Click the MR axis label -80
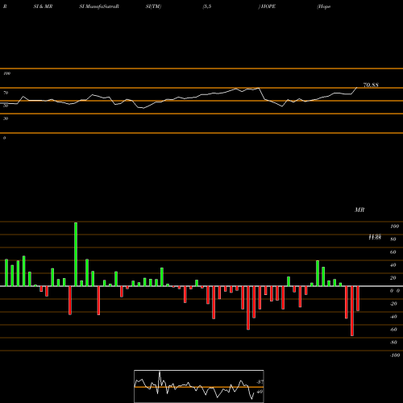Viewport: 403px width, 403px height. pyautogui.click(x=393, y=343)
